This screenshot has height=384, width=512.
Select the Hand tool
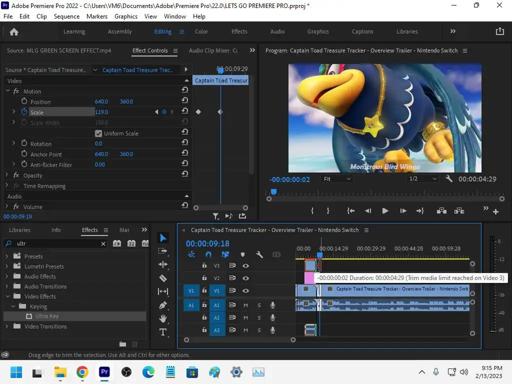point(162,318)
